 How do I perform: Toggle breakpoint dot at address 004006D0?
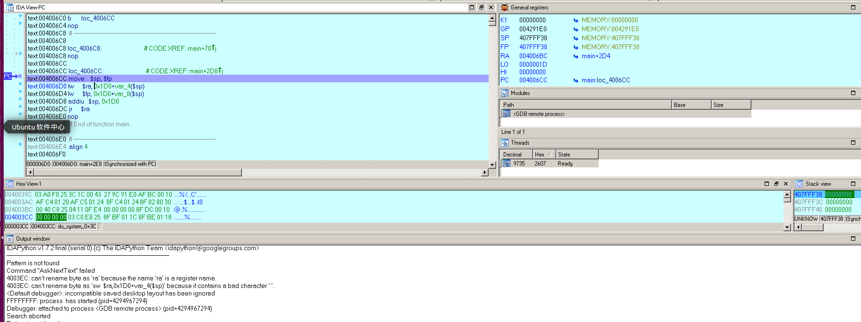(x=20, y=84)
